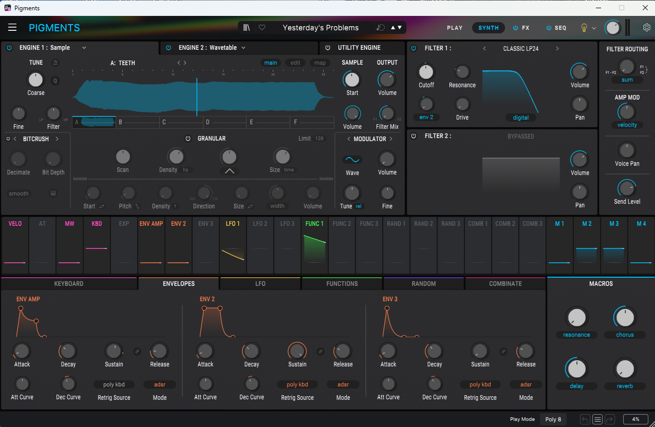Click the sample map view button

coord(320,63)
